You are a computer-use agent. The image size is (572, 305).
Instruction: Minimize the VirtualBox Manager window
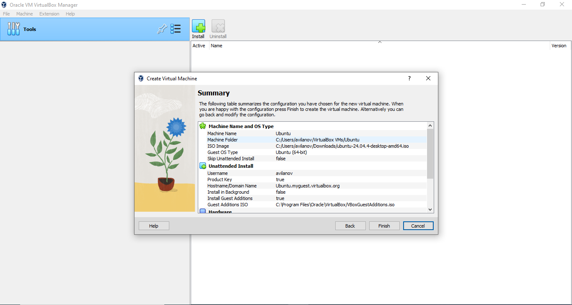coord(524,5)
